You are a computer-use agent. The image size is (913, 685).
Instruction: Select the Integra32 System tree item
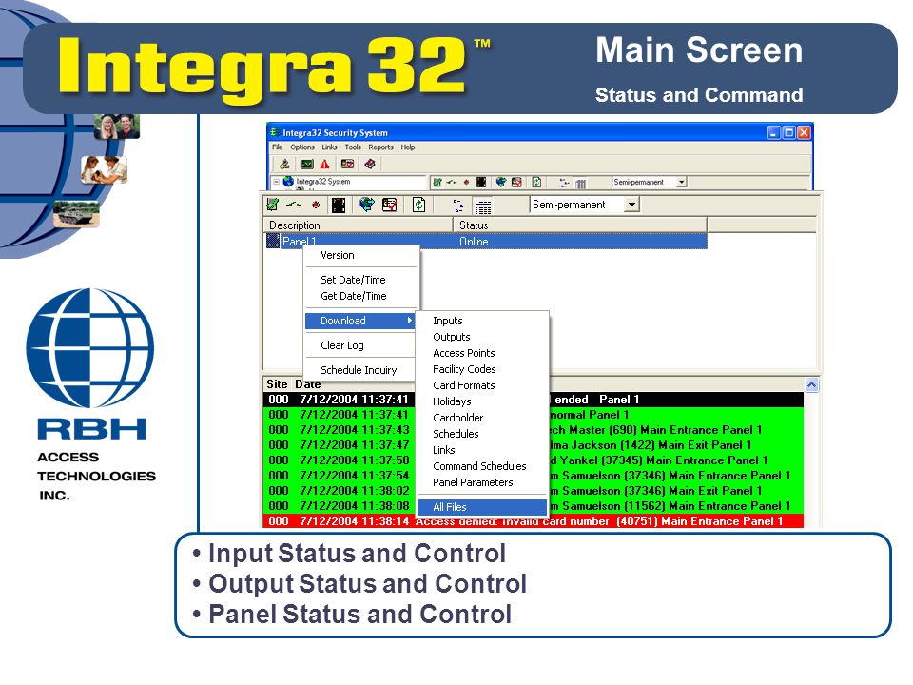(x=323, y=182)
